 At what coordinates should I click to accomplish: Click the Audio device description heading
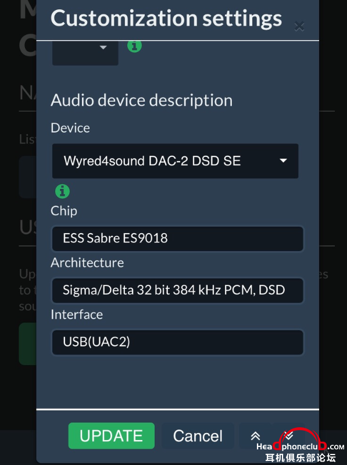[x=142, y=100]
